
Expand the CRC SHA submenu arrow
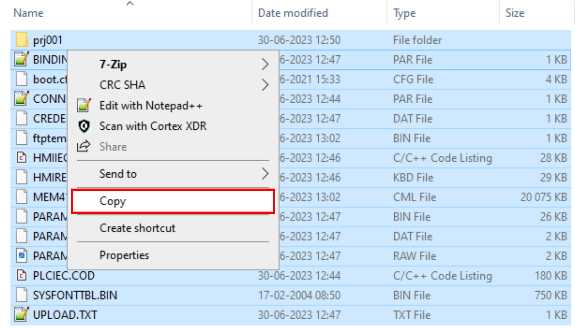[x=265, y=85]
